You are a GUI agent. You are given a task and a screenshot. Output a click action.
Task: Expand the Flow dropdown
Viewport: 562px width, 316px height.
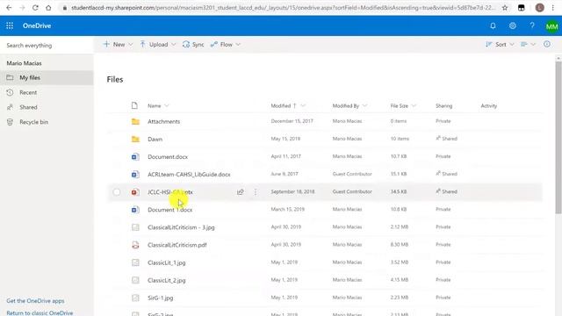pyautogui.click(x=238, y=45)
